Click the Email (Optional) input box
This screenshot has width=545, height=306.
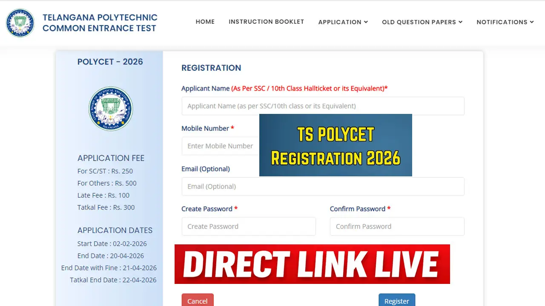323,186
